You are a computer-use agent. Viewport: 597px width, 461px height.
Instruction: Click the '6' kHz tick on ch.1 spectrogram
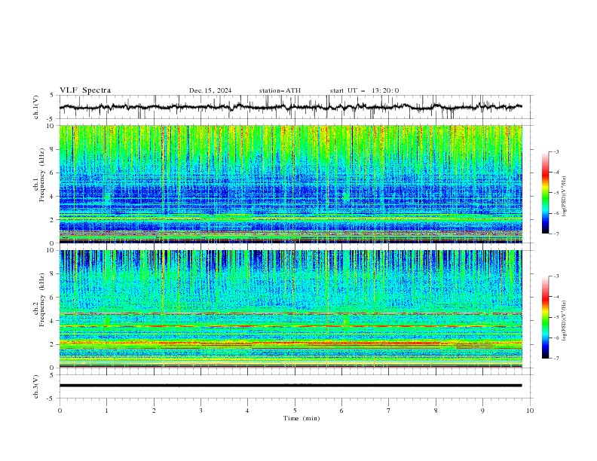pos(53,172)
